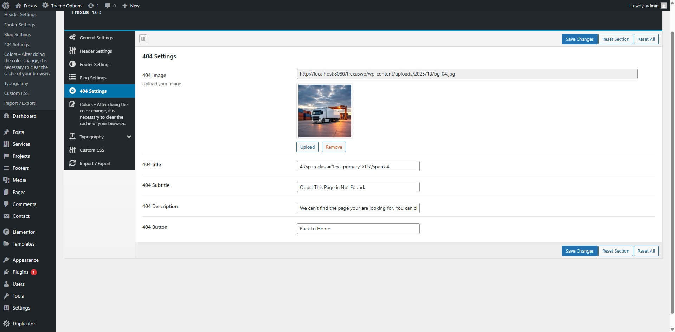Click the 404 Subtitle text field
Screen dimensions: 675x332
[358, 187]
